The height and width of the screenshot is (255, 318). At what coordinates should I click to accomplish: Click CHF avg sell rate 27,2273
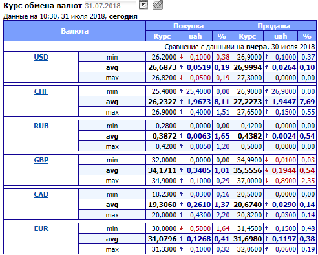click(x=248, y=102)
